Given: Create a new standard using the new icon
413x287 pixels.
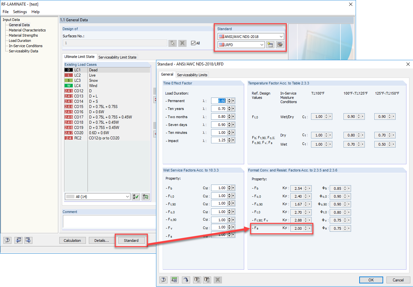Looking at the screenshot, I should click(270, 45).
